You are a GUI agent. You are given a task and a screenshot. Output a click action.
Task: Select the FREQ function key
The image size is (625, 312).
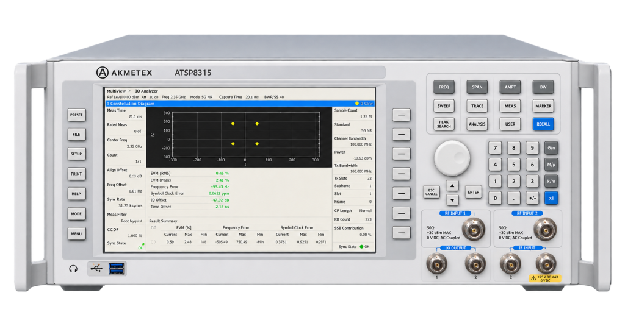pos(444,87)
